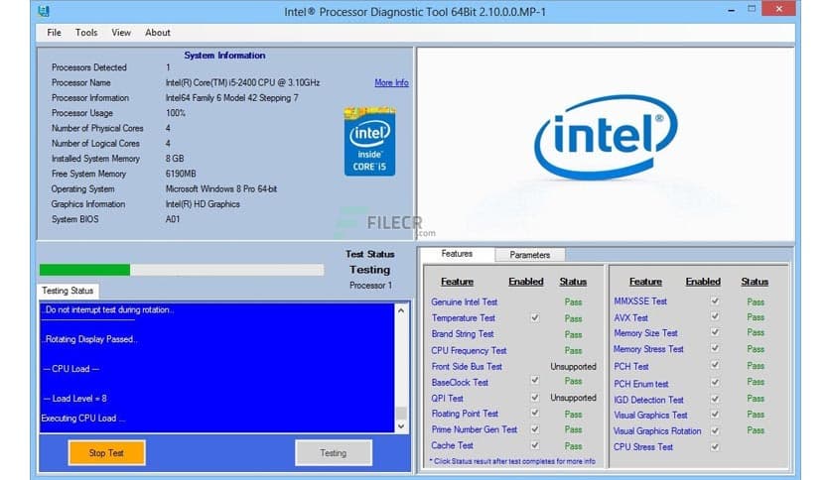Click the Stop Test button
Screen dimensions: 830x480
tap(106, 453)
